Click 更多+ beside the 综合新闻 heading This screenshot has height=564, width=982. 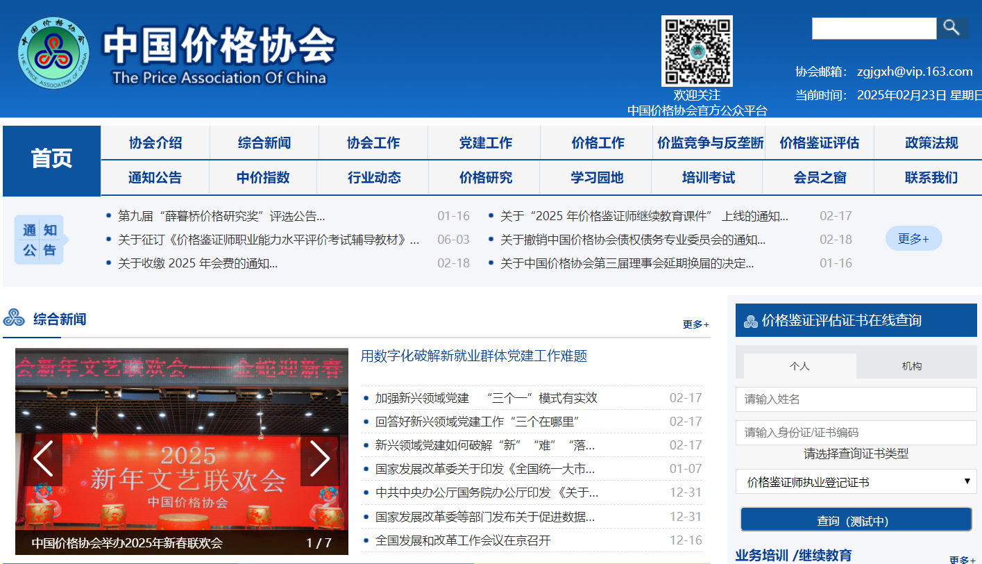(x=696, y=324)
